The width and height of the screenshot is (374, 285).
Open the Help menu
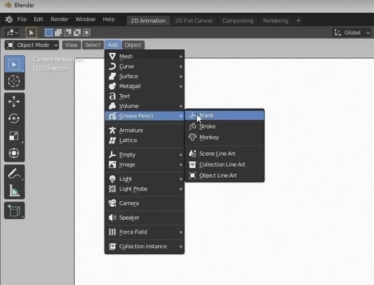point(109,20)
